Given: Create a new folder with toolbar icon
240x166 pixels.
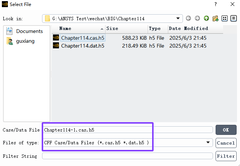Looking at the screenshot, I should [215, 18].
